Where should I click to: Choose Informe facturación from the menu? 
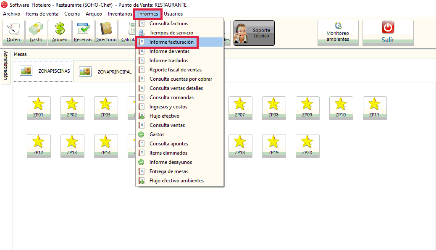click(x=171, y=42)
